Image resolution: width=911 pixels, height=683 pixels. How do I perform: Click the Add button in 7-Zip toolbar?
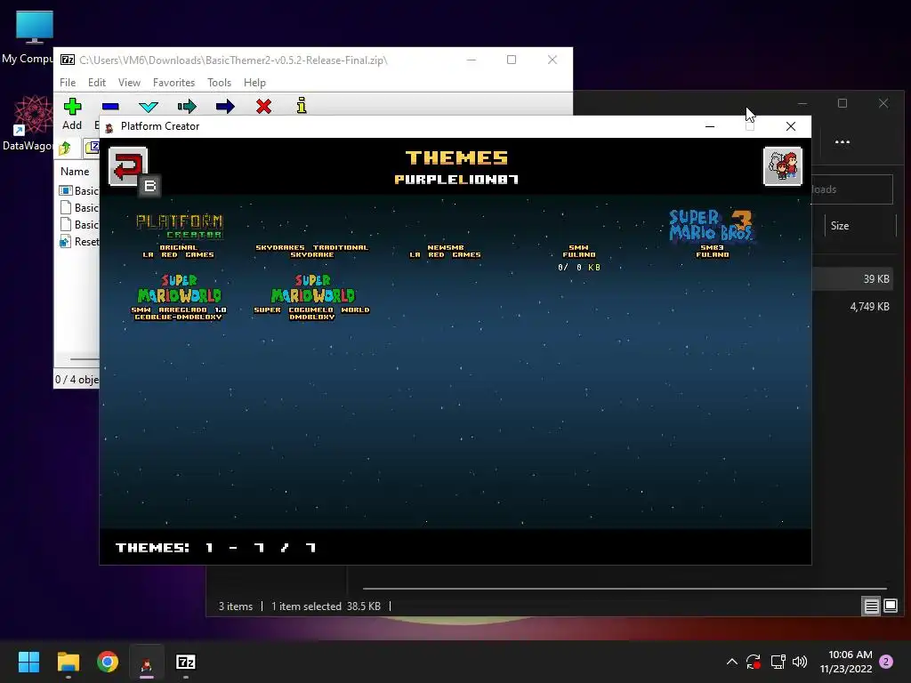tap(72, 114)
